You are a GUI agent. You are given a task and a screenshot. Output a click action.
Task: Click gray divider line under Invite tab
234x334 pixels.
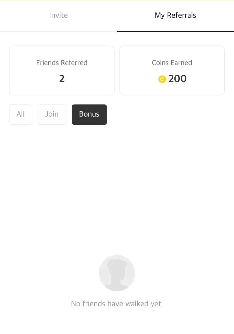[x=58, y=31]
